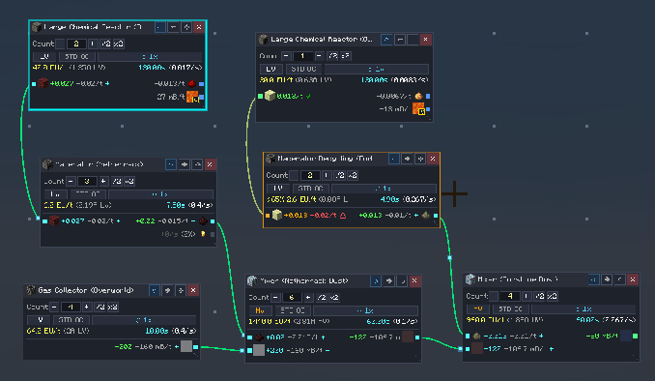655x381 pixels.
Task: Increase count with plus button in Macerator (Netherrack) node
Action: (x=103, y=182)
